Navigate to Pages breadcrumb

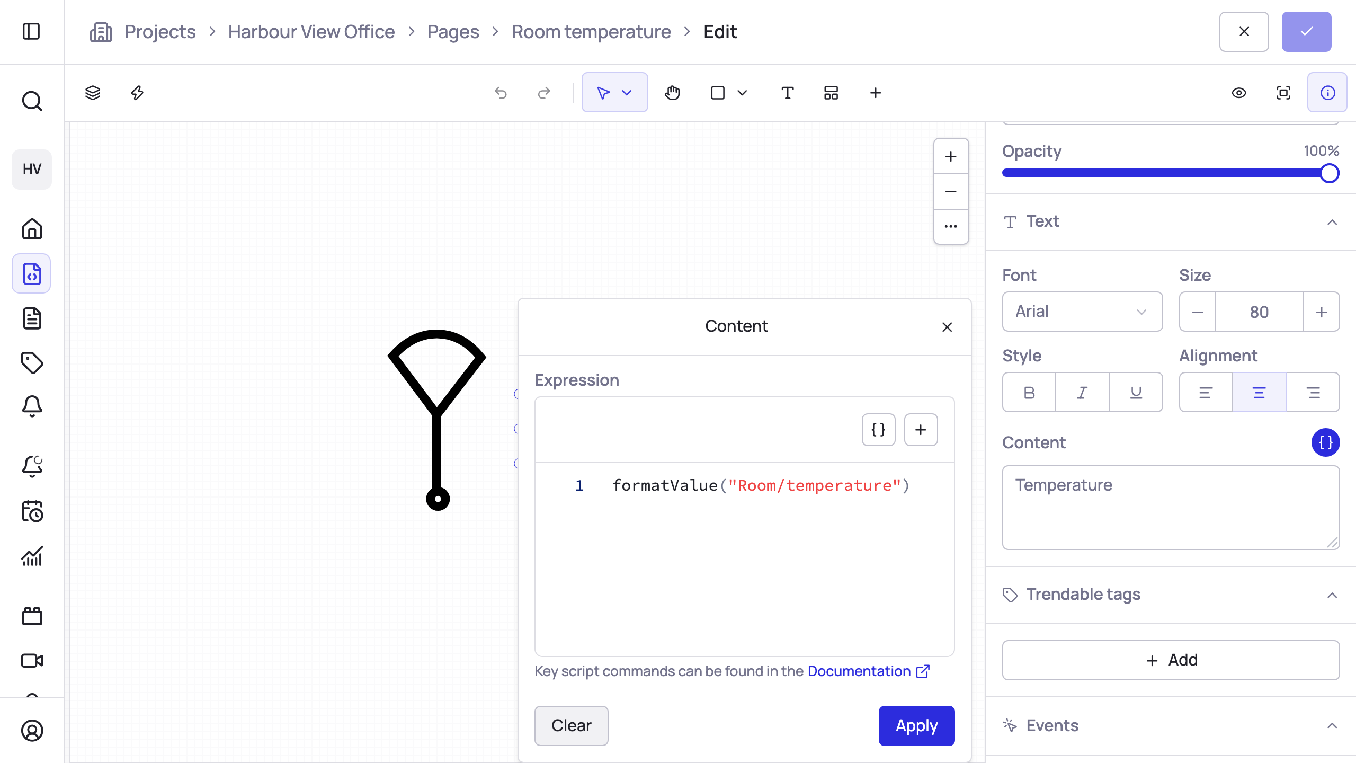pyautogui.click(x=453, y=32)
